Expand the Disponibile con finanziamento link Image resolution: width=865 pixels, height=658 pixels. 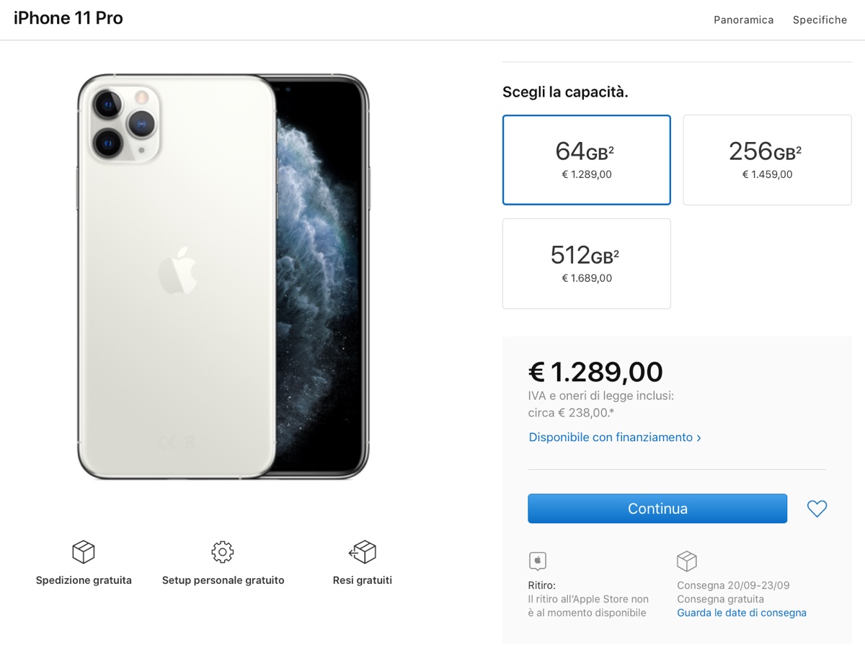(615, 437)
